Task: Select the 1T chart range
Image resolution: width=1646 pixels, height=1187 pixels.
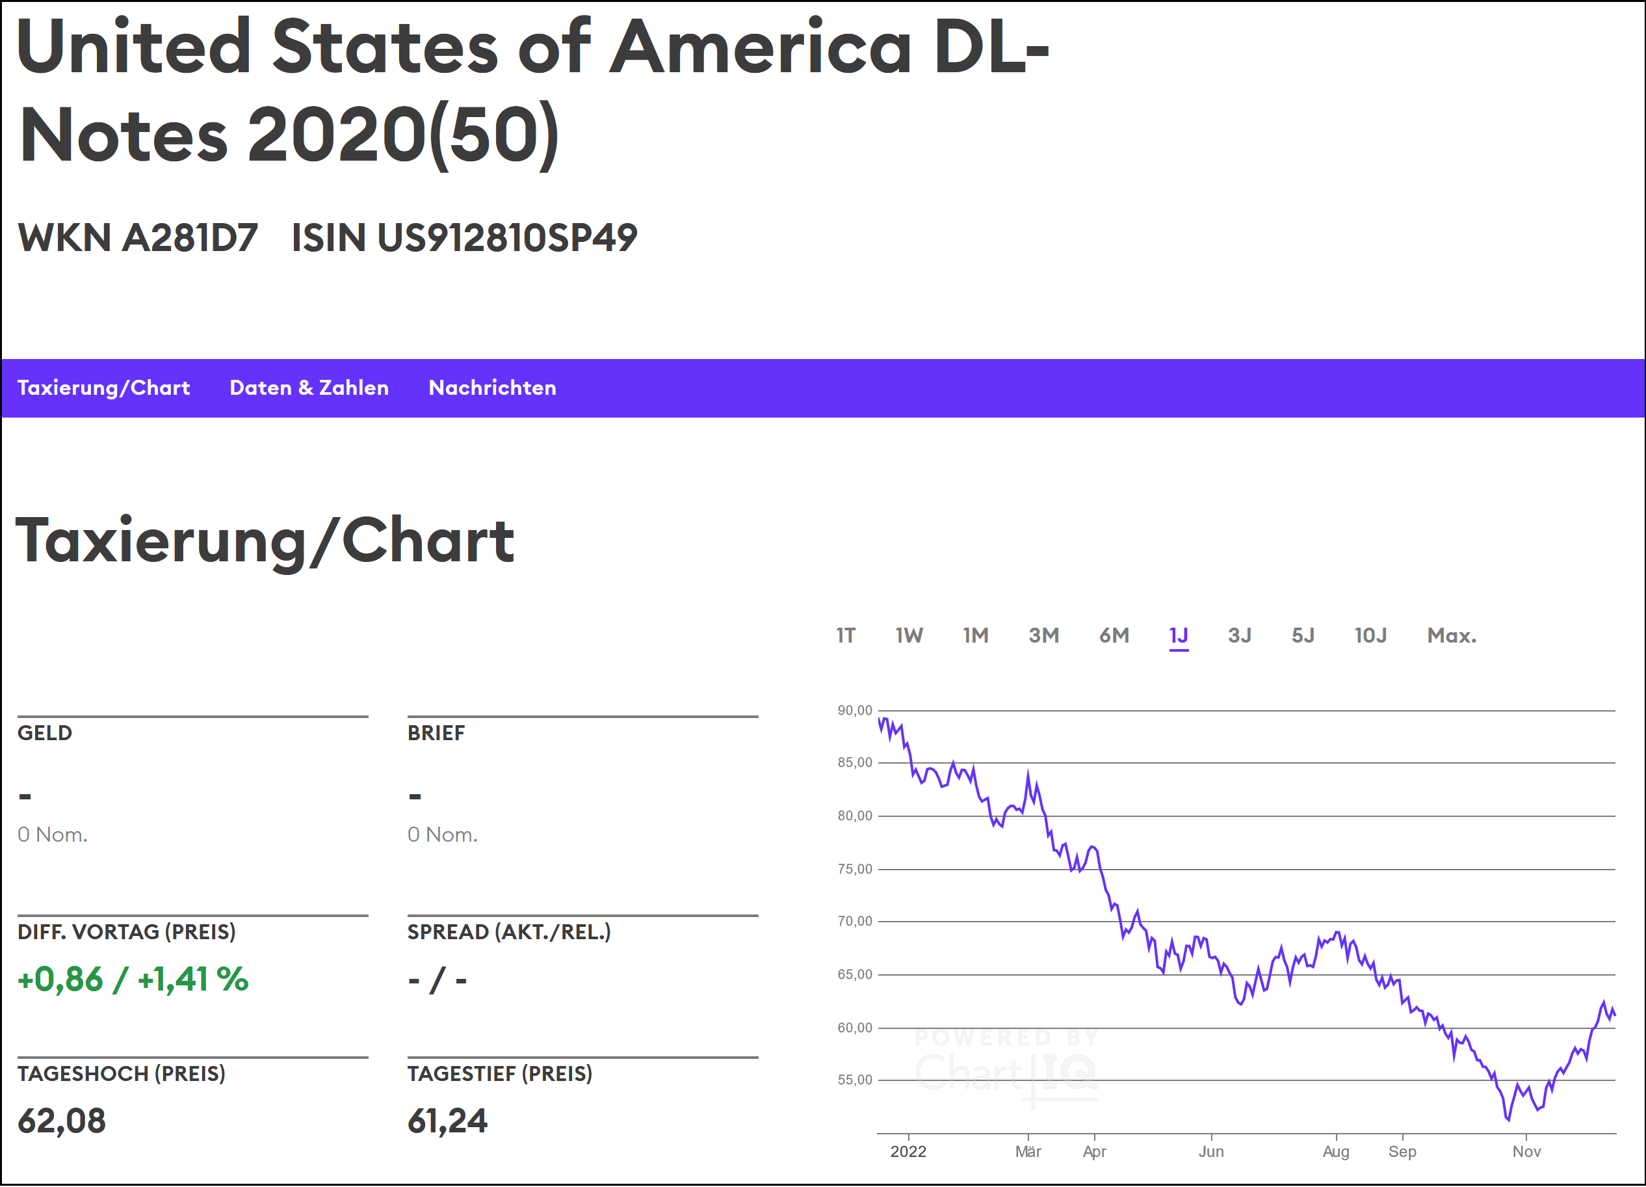Action: pos(846,636)
